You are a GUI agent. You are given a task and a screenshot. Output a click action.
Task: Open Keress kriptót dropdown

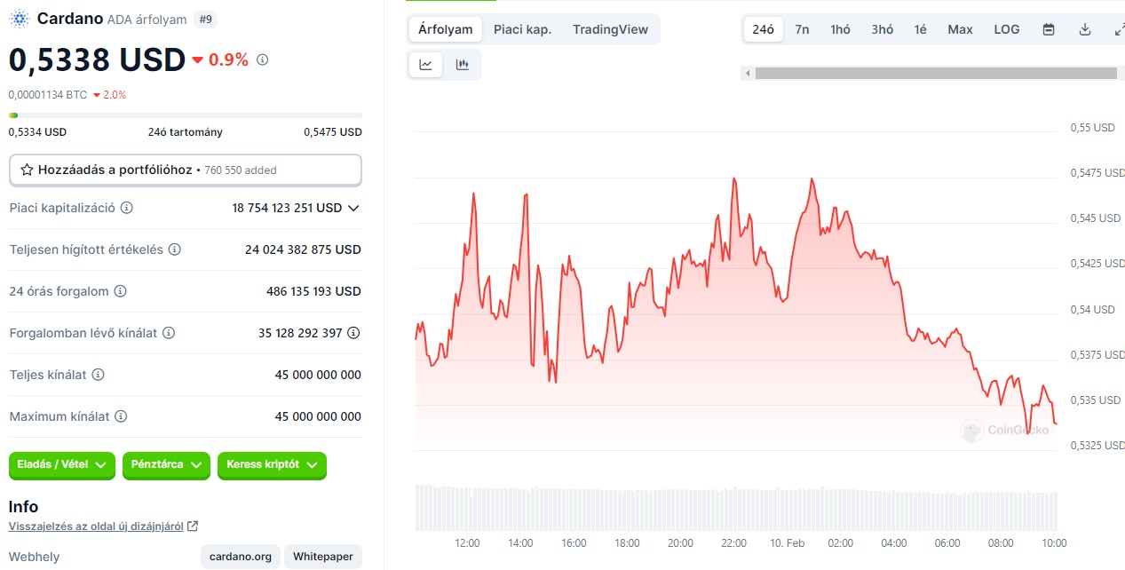tap(272, 465)
